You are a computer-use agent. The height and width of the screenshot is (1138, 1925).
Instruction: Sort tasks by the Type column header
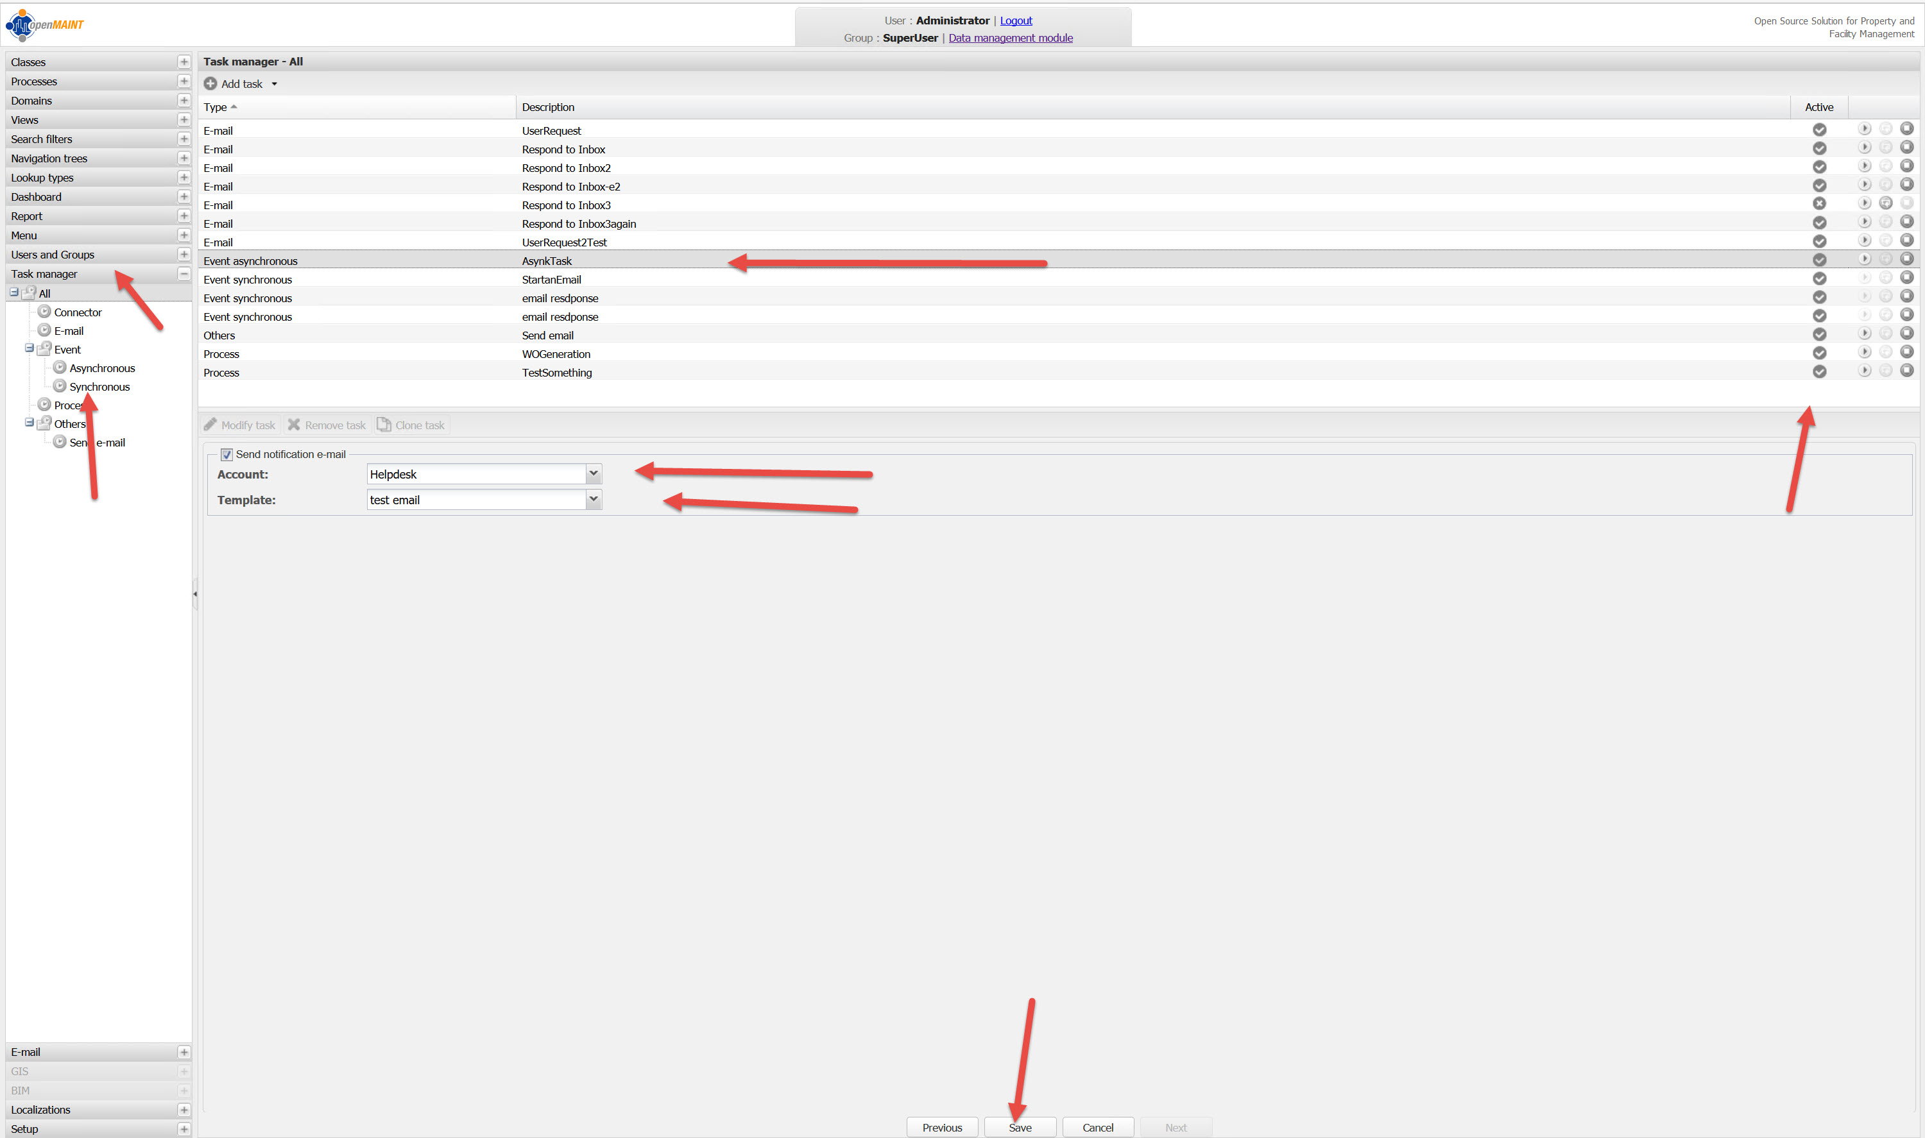(x=216, y=107)
